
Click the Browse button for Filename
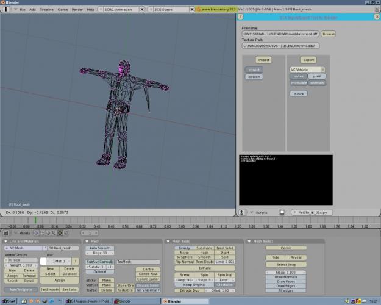click(x=329, y=34)
